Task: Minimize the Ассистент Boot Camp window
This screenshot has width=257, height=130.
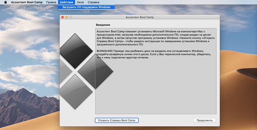Action: point(66,17)
